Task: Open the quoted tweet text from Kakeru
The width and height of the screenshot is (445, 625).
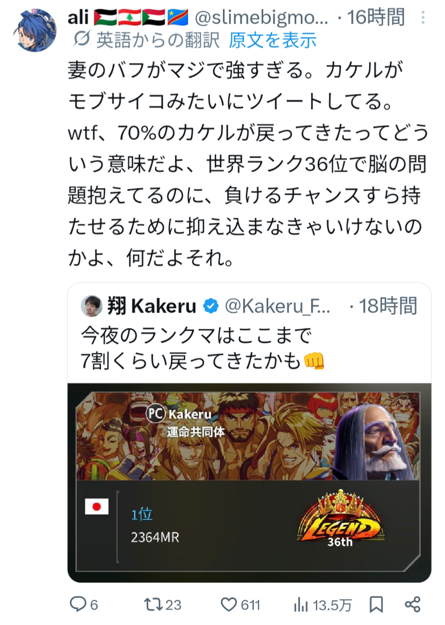Action: pos(203,349)
